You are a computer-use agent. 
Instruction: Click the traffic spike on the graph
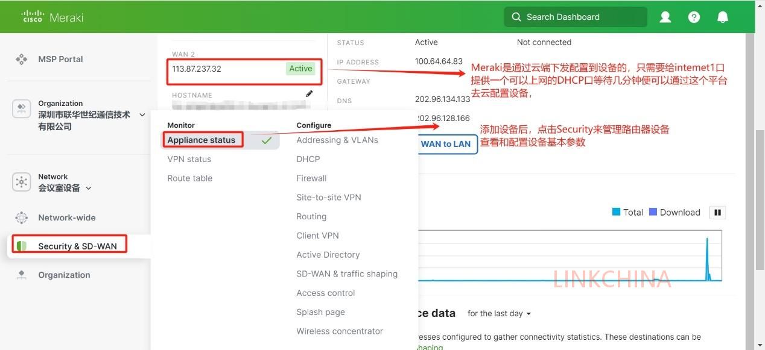707,259
